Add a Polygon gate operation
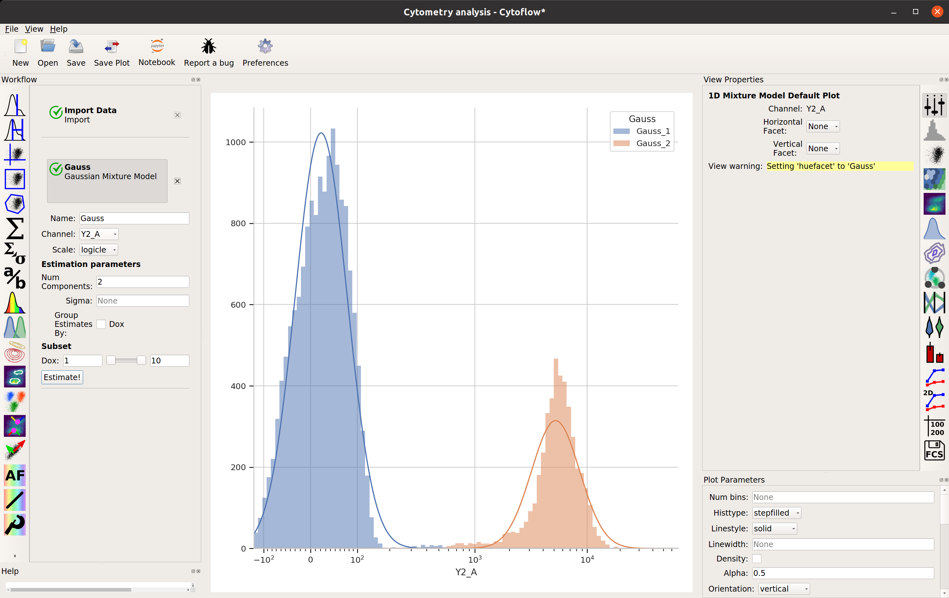The height and width of the screenshot is (598, 949). 14,203
